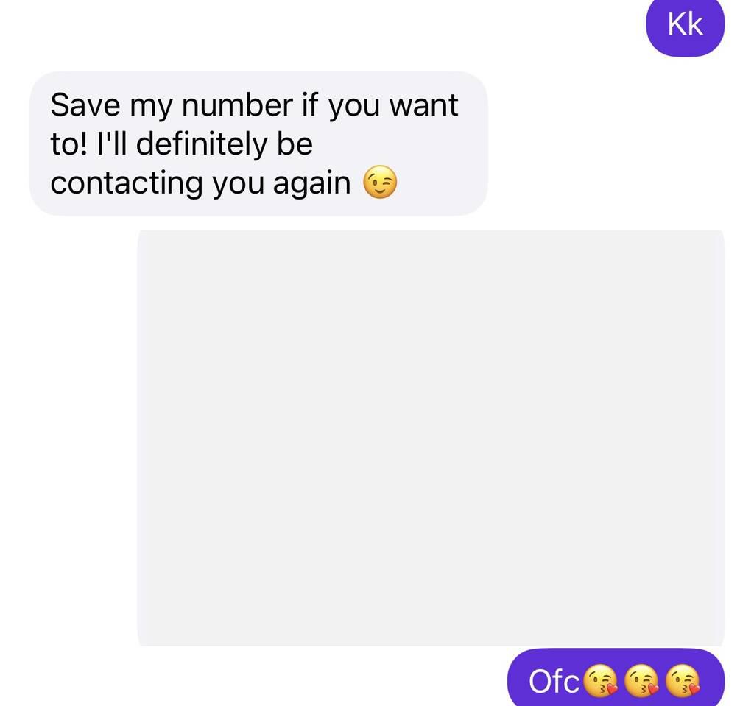Select the purple "Kk" message bubble

[685, 27]
